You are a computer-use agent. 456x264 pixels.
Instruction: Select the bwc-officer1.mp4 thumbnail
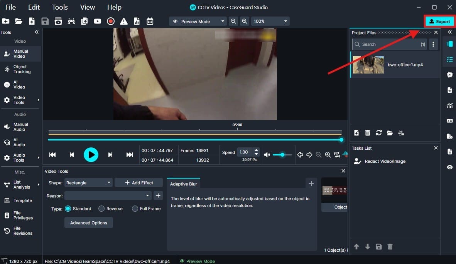[x=368, y=65]
